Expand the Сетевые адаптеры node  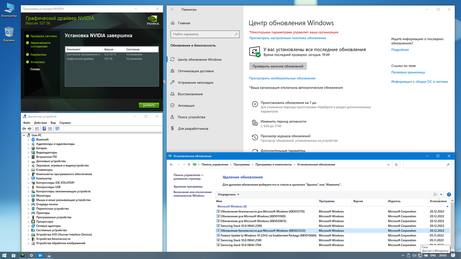pyautogui.click(x=28, y=226)
